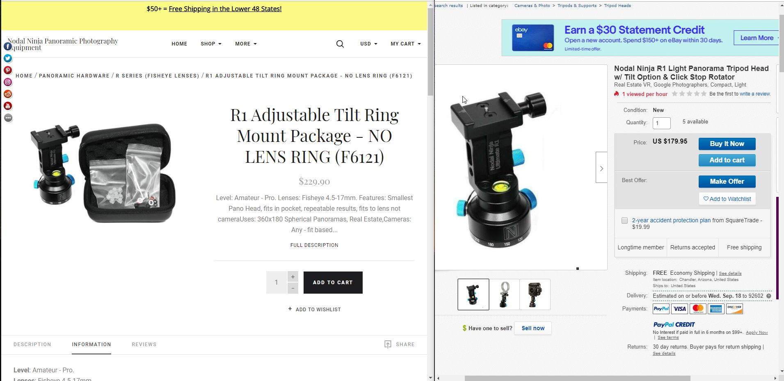The height and width of the screenshot is (381, 784).
Task: Click the Free Shipping in Lower 48 link
Action: point(225,9)
